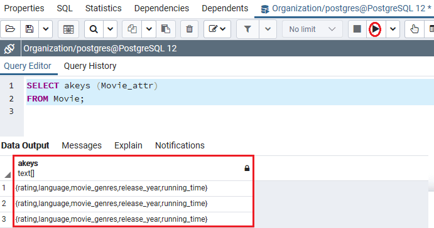Open the No limit rows combo box
The width and height of the screenshot is (434, 228).
tap(312, 29)
